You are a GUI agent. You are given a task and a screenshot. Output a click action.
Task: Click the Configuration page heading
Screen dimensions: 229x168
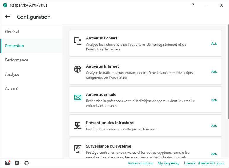[34, 17]
